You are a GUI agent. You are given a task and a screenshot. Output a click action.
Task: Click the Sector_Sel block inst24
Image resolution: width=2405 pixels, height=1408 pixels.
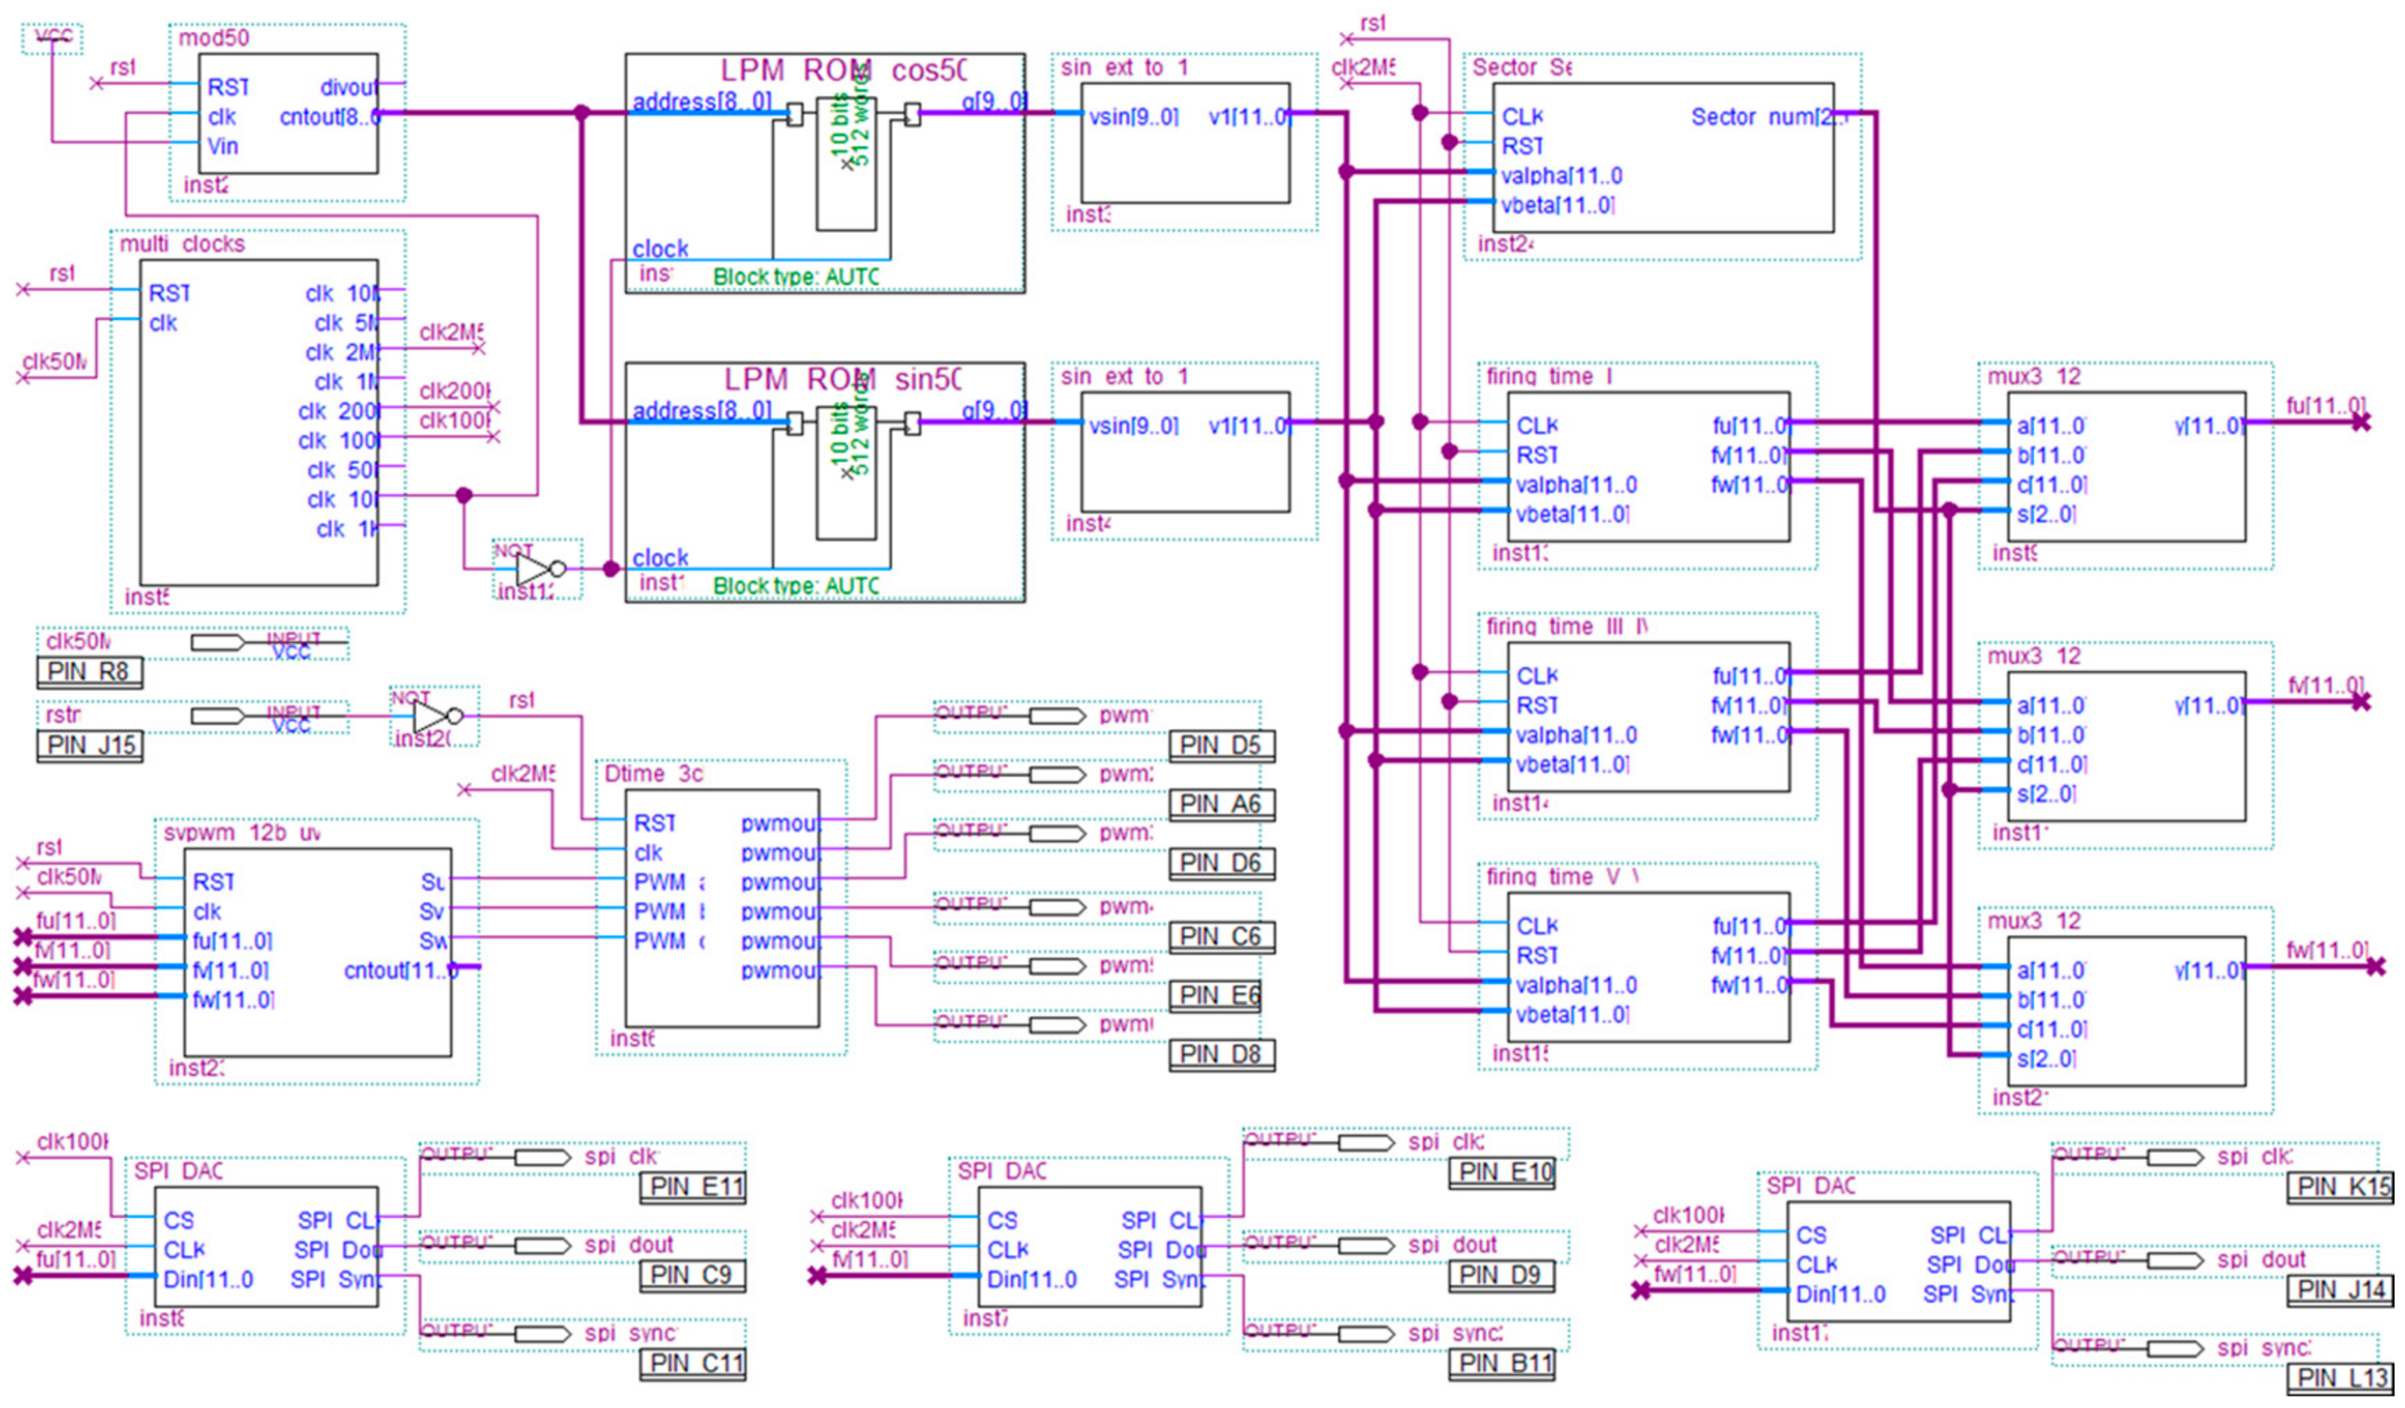[1662, 157]
